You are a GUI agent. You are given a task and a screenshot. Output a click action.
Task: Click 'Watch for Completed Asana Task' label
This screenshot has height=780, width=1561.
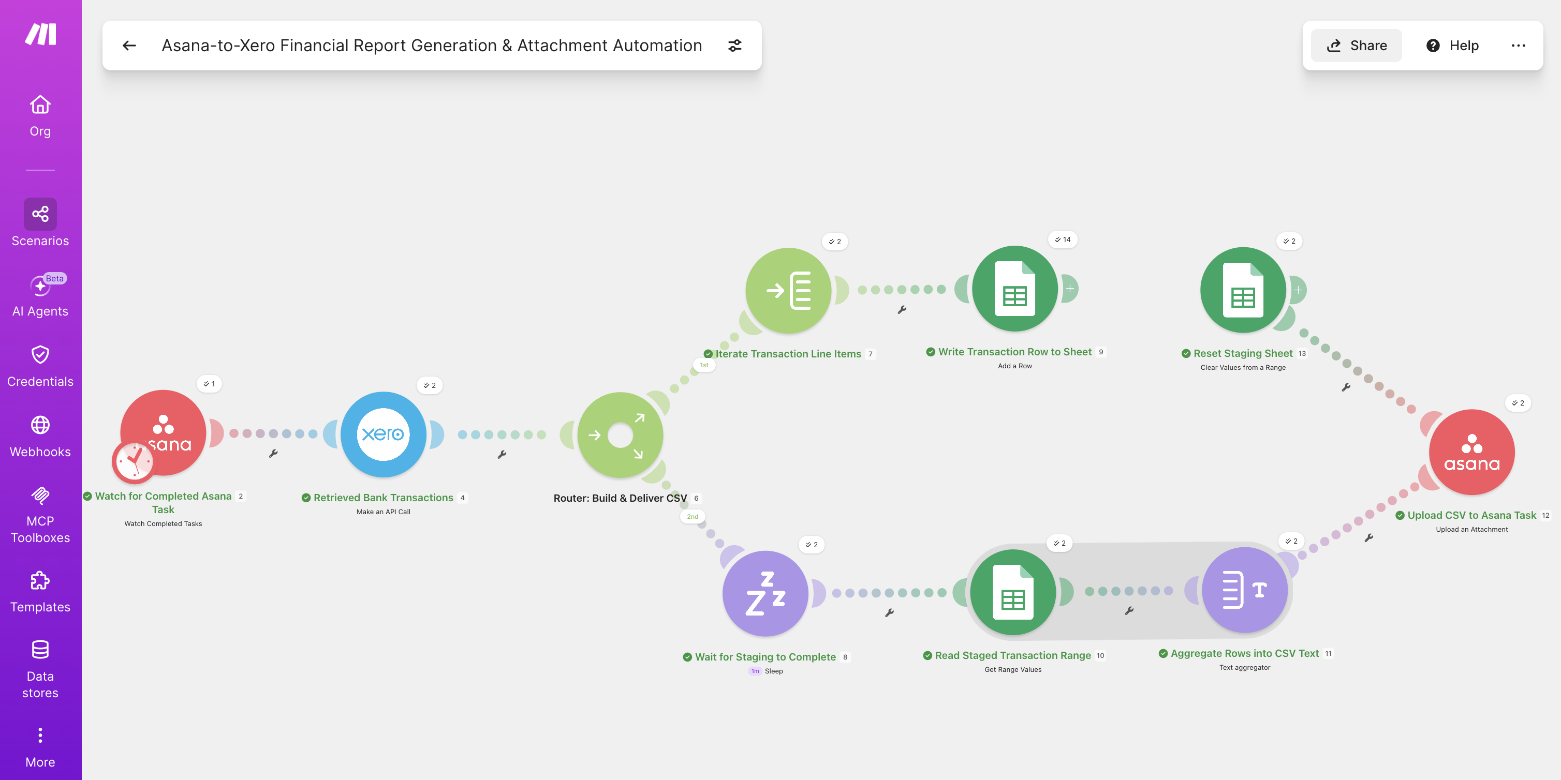(163, 503)
